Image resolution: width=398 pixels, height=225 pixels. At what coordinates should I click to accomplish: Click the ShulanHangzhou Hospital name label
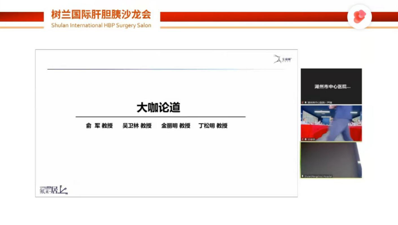pyautogui.click(x=318, y=176)
